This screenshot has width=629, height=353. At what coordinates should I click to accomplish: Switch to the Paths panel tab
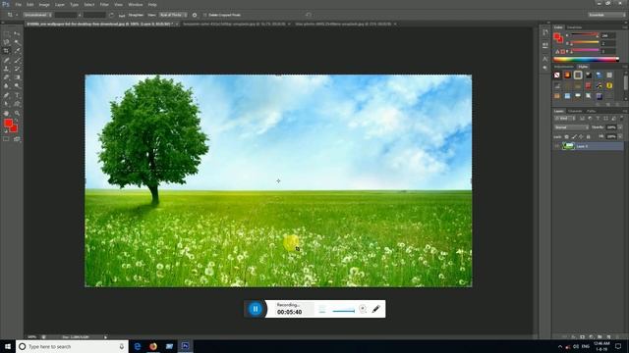(592, 111)
